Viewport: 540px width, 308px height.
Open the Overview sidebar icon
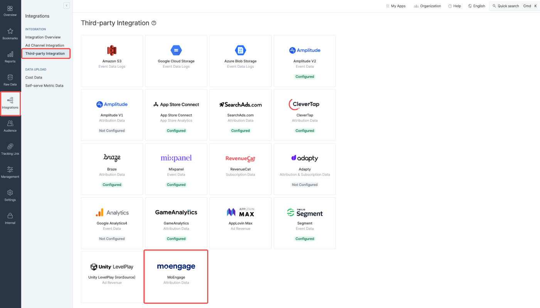click(x=10, y=8)
